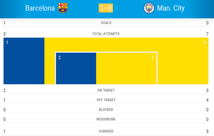The height and width of the screenshot is (136, 214).
Task: Click Barcelona's blue off-target block outside the goal
Action: (x=24, y=61)
